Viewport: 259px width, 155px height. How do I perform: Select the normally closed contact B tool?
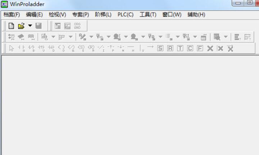coord(31,48)
